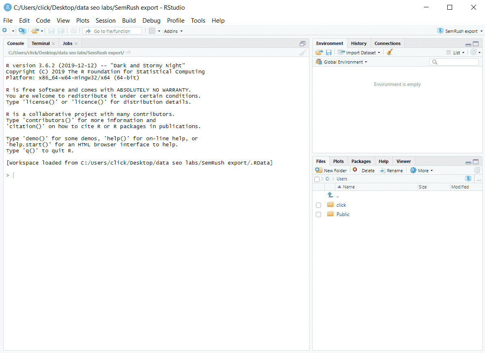
Task: Open the Session menu
Action: (x=105, y=20)
